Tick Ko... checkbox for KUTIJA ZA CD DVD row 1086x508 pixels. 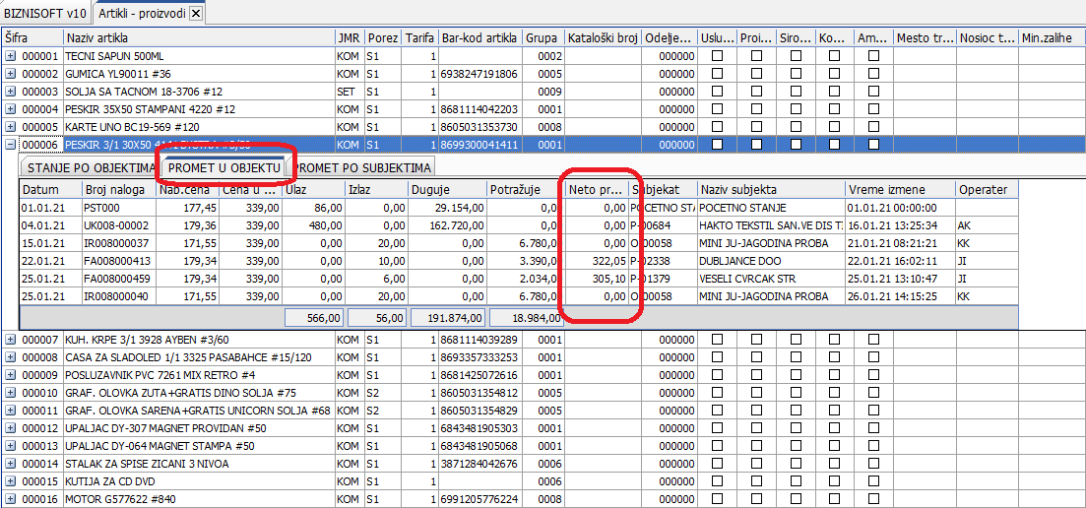tap(835, 481)
